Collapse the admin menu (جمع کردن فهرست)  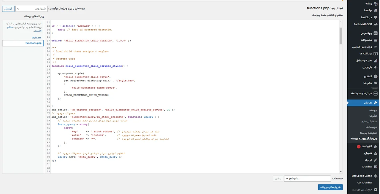click(376, 190)
